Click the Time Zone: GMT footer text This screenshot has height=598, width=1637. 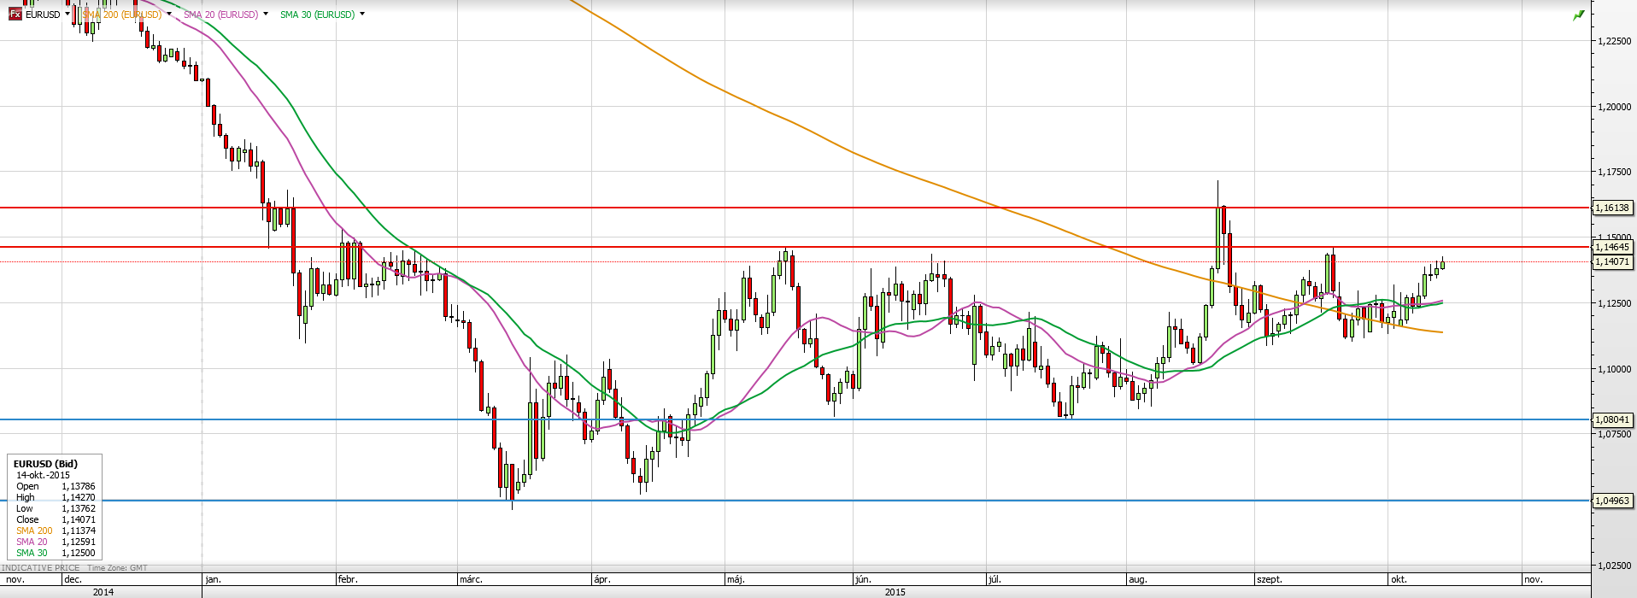point(117,568)
